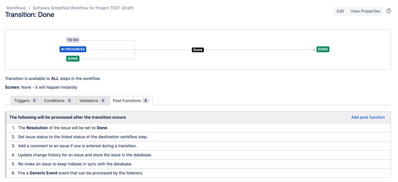Click the destination DONE status after arrow

(x=323, y=49)
